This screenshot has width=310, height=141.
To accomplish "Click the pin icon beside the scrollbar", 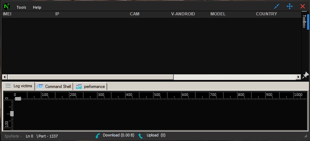I will point(305,75).
